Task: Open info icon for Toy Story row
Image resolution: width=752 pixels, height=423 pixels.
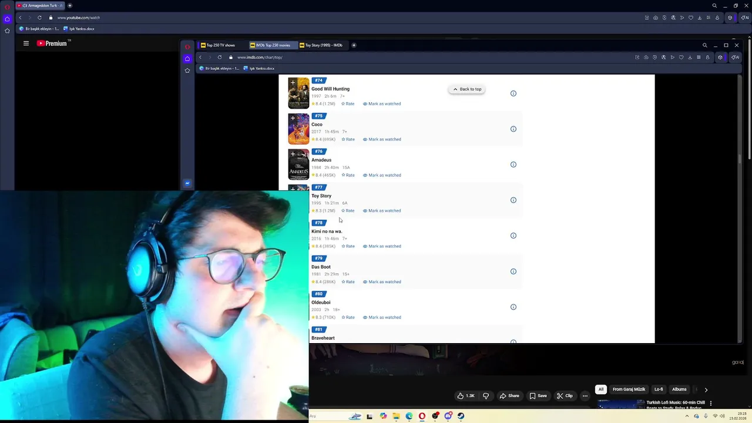Action: coord(513,200)
